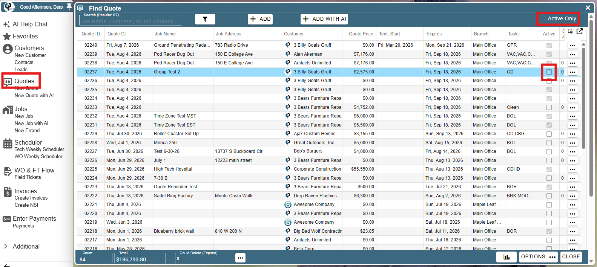Screen dimensions: 597x267
Task: Click the customer icon for Great Outdoors, Inc
Action: click(x=288, y=143)
